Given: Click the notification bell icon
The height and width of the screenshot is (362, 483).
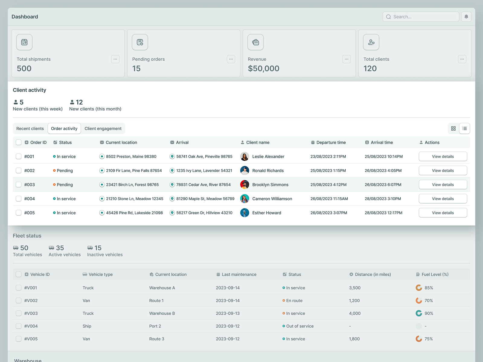Looking at the screenshot, I should coord(466,17).
